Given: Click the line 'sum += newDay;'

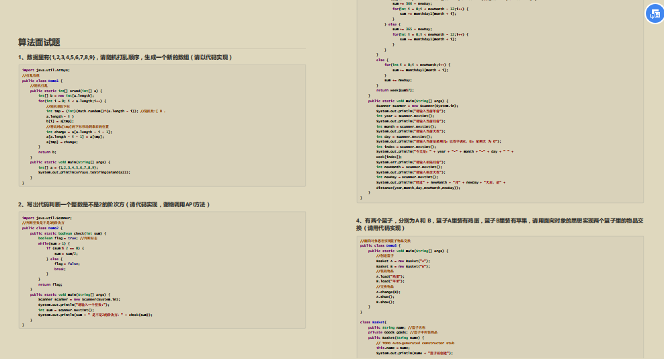Looking at the screenshot, I should tap(398, 80).
